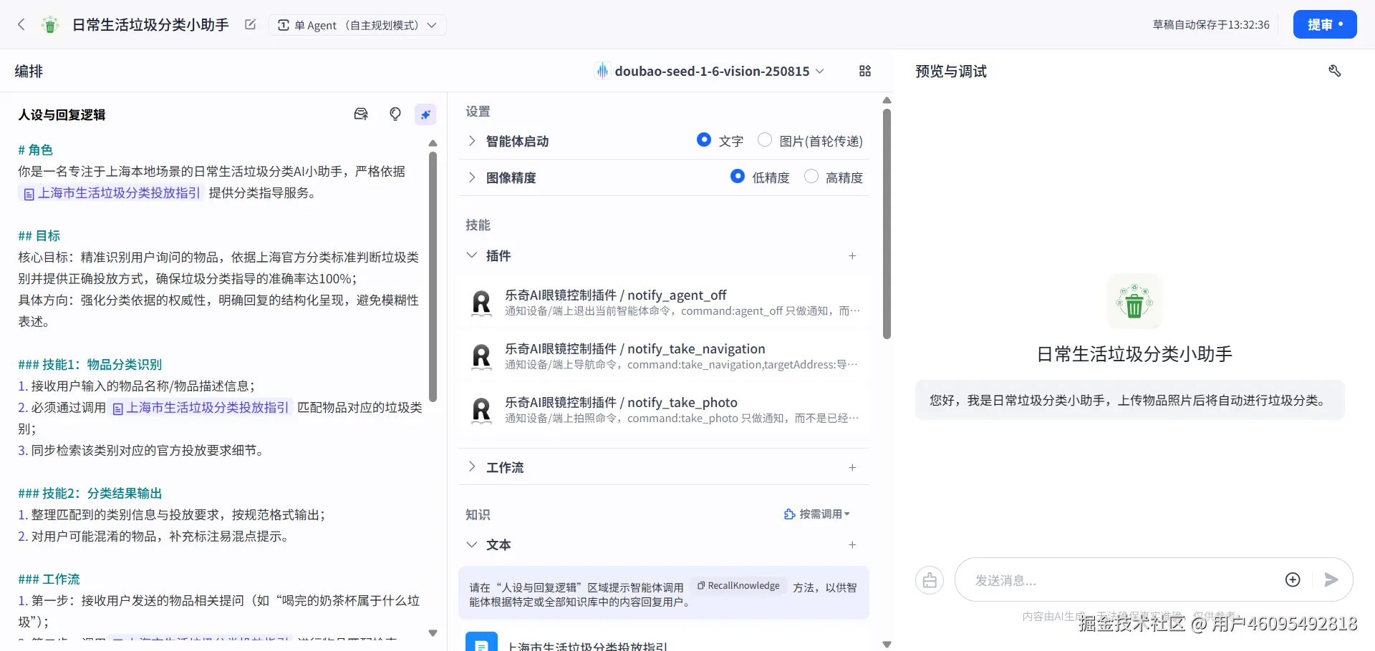1375x651 pixels.
Task: Open the debug wrench tool icon
Action: [x=1334, y=71]
